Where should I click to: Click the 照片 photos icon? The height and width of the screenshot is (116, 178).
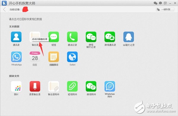click(x=16, y=86)
